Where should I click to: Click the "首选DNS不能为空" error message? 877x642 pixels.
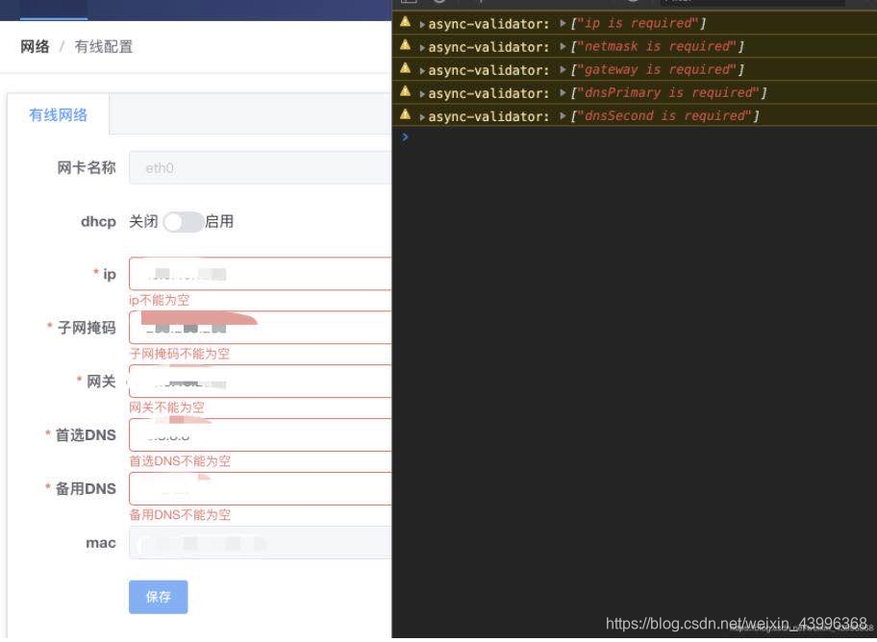pyautogui.click(x=180, y=461)
